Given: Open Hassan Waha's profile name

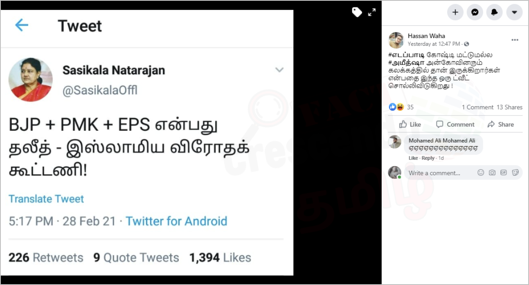Looking at the screenshot, I should [x=426, y=36].
